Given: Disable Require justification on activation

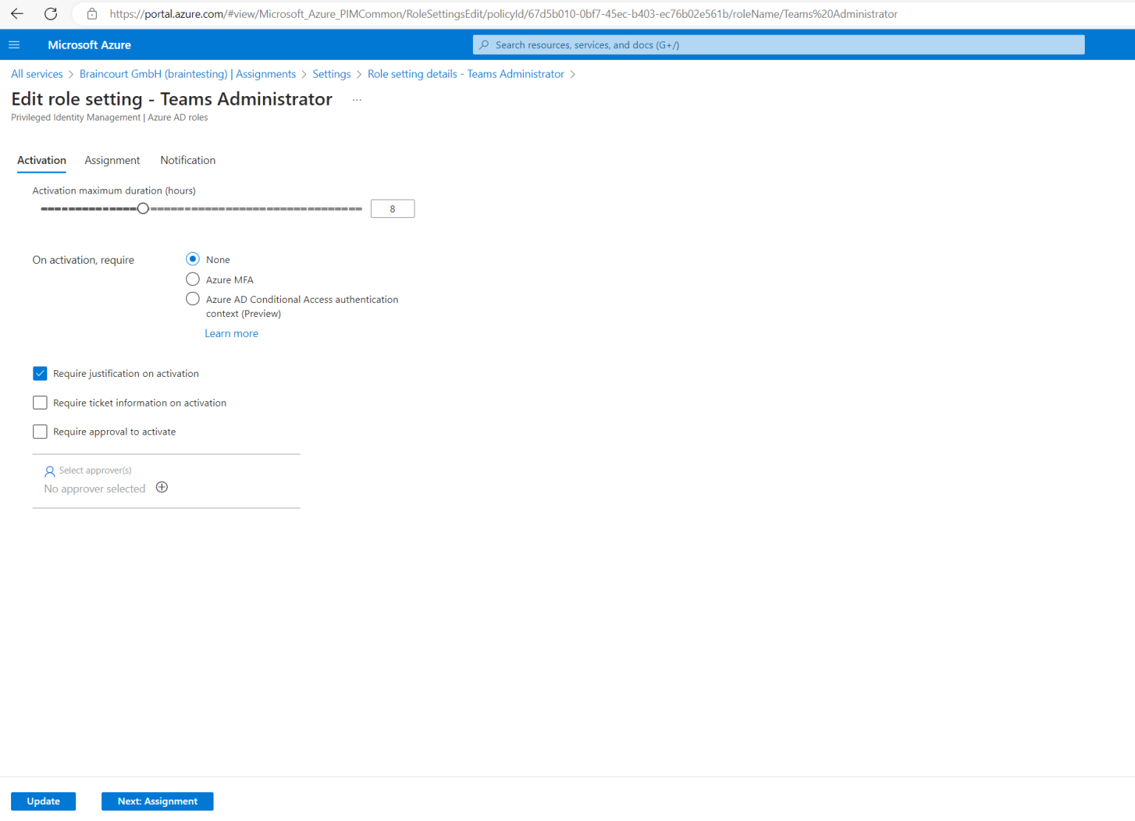Looking at the screenshot, I should coord(40,373).
